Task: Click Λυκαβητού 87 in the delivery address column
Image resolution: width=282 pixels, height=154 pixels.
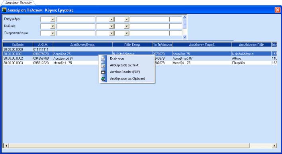Action: (x=182, y=58)
